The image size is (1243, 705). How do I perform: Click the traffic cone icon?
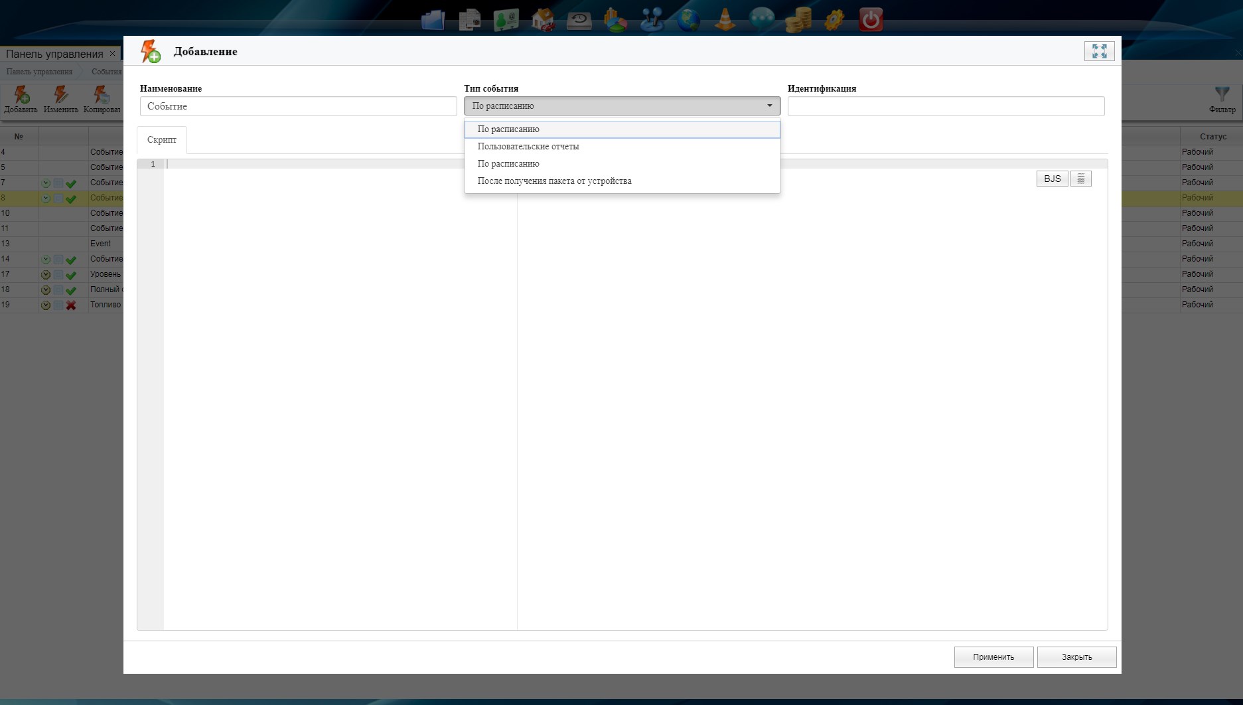(725, 20)
